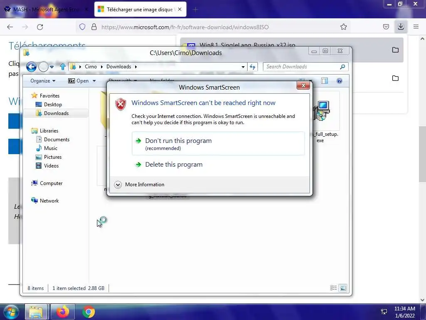Screen dimensions: 426x320
Task: Close the Windows SmartScreen dialog
Action: (303, 86)
